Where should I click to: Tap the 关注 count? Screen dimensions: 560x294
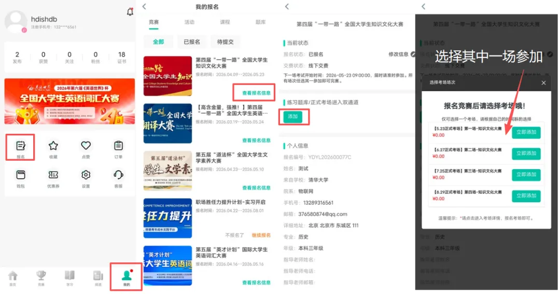coord(69,57)
